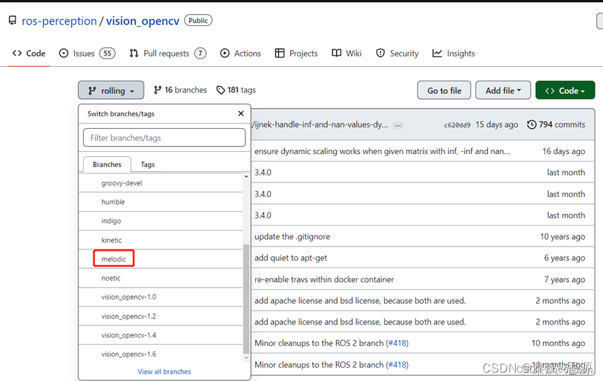Choose the vision_opencv-1.6 branch
603x381 pixels.
click(160, 354)
